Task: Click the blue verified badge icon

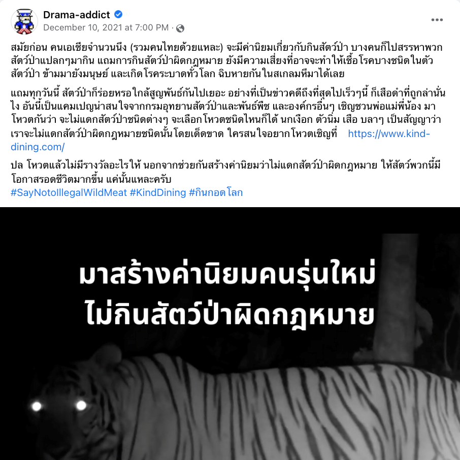Action: (118, 14)
